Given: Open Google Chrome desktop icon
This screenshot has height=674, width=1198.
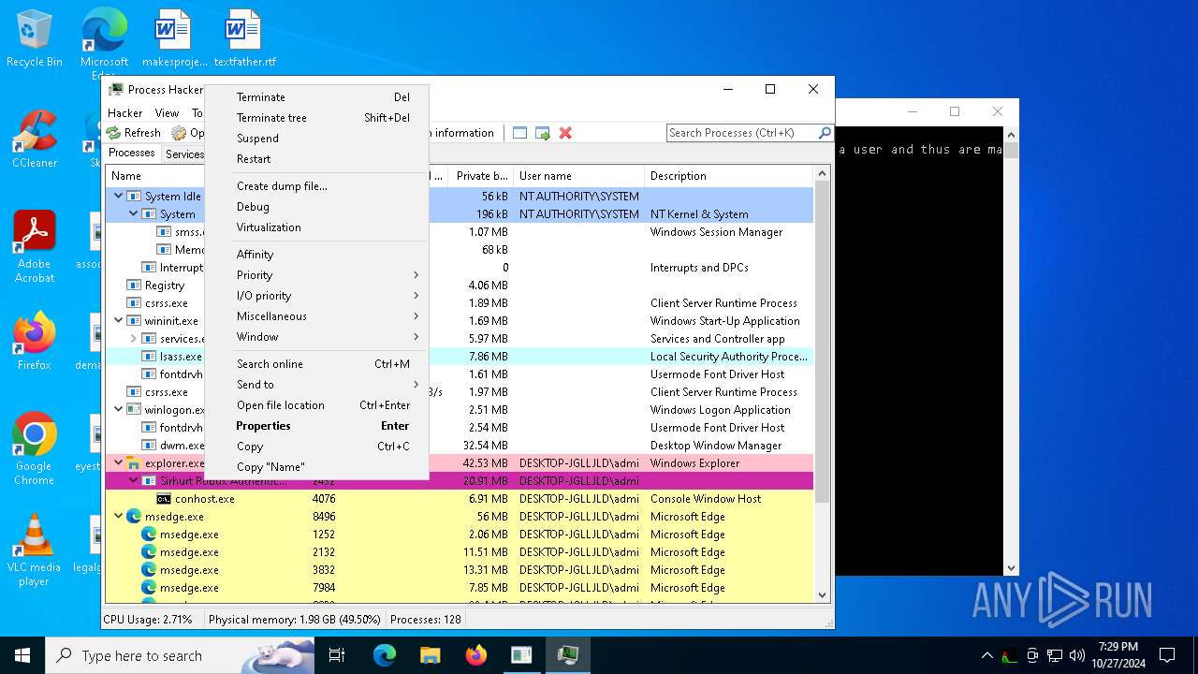Looking at the screenshot, I should coord(35,449).
